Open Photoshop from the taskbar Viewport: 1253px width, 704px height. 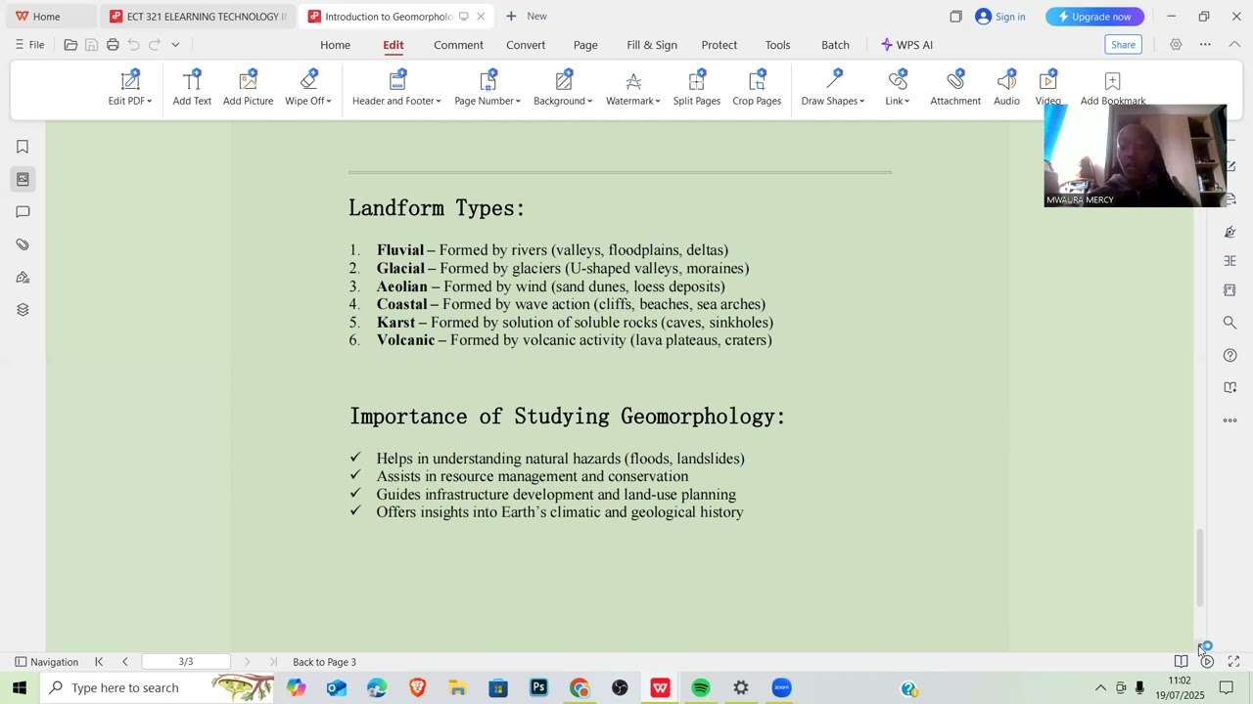pyautogui.click(x=538, y=688)
